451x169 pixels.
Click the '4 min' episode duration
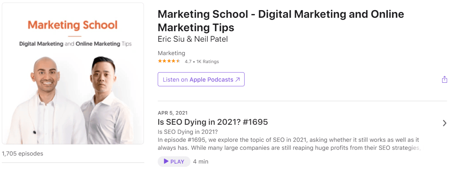(x=201, y=161)
